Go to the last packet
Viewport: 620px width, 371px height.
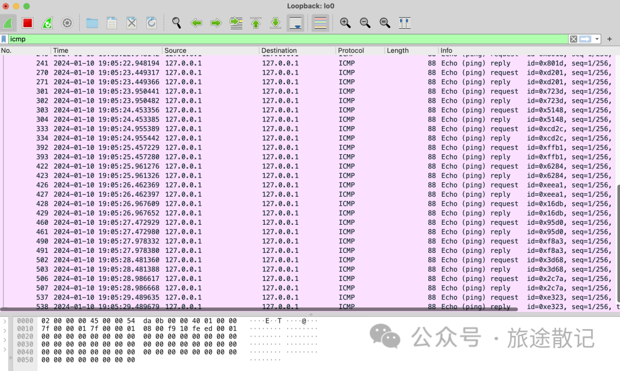click(x=275, y=23)
